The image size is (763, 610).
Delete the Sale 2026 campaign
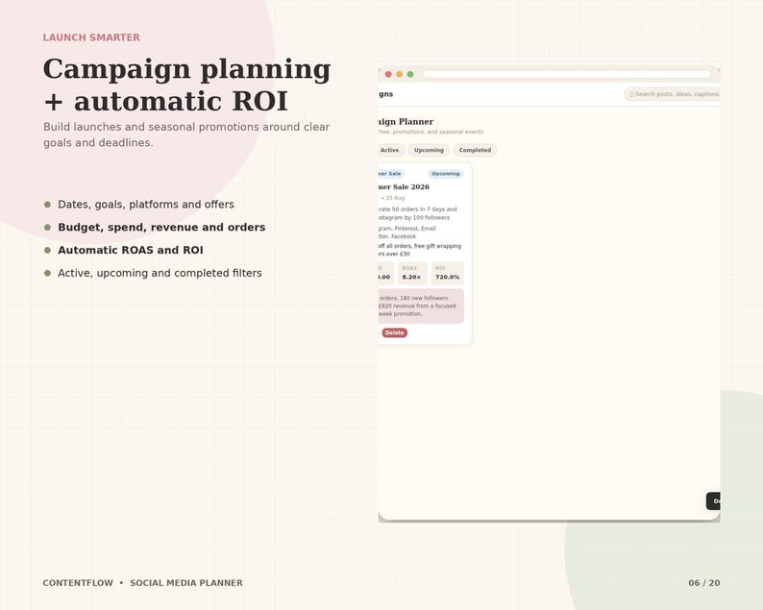point(394,332)
